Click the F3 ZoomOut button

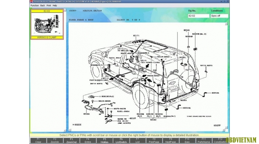tap(71, 141)
